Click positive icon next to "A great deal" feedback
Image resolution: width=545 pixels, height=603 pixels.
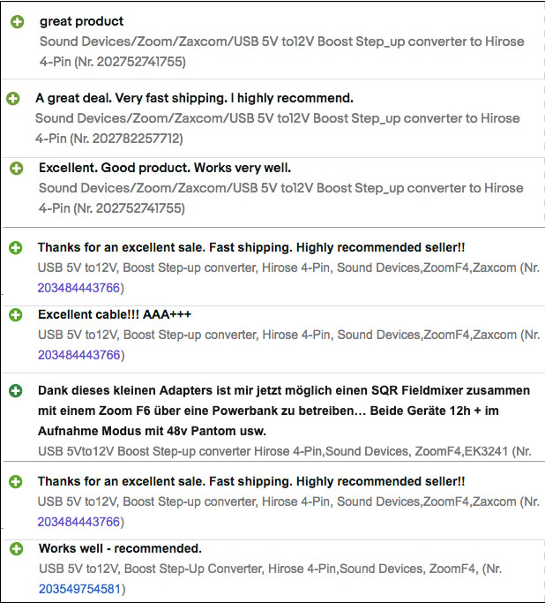[x=13, y=99]
